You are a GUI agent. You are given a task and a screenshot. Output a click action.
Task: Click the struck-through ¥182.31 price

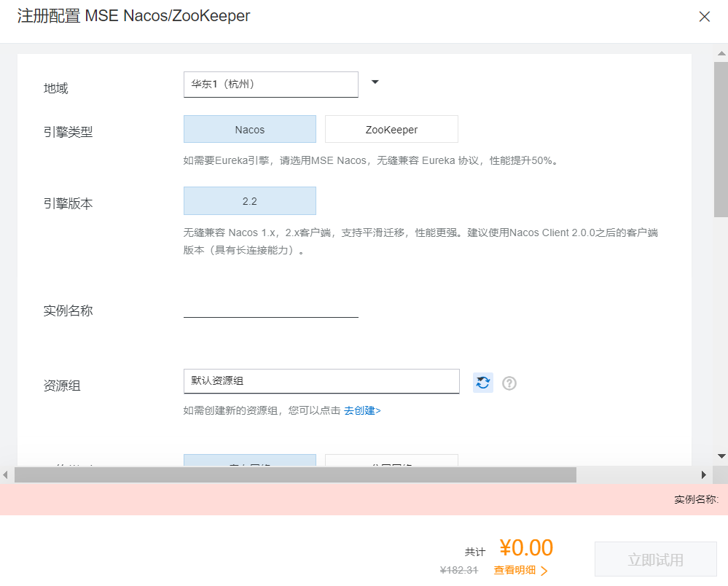pyautogui.click(x=458, y=570)
